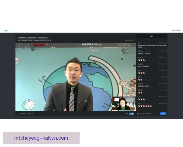Image resolution: width=183 pixels, height=147 pixels.
Task: Open the emoji picker in the chat bar
Action: click(141, 114)
